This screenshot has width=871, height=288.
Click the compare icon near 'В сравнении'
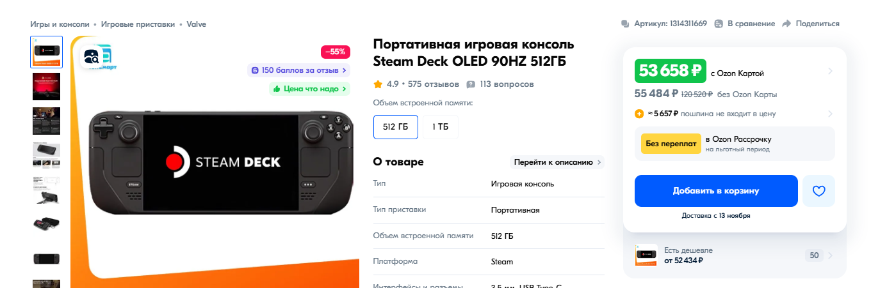click(x=719, y=24)
